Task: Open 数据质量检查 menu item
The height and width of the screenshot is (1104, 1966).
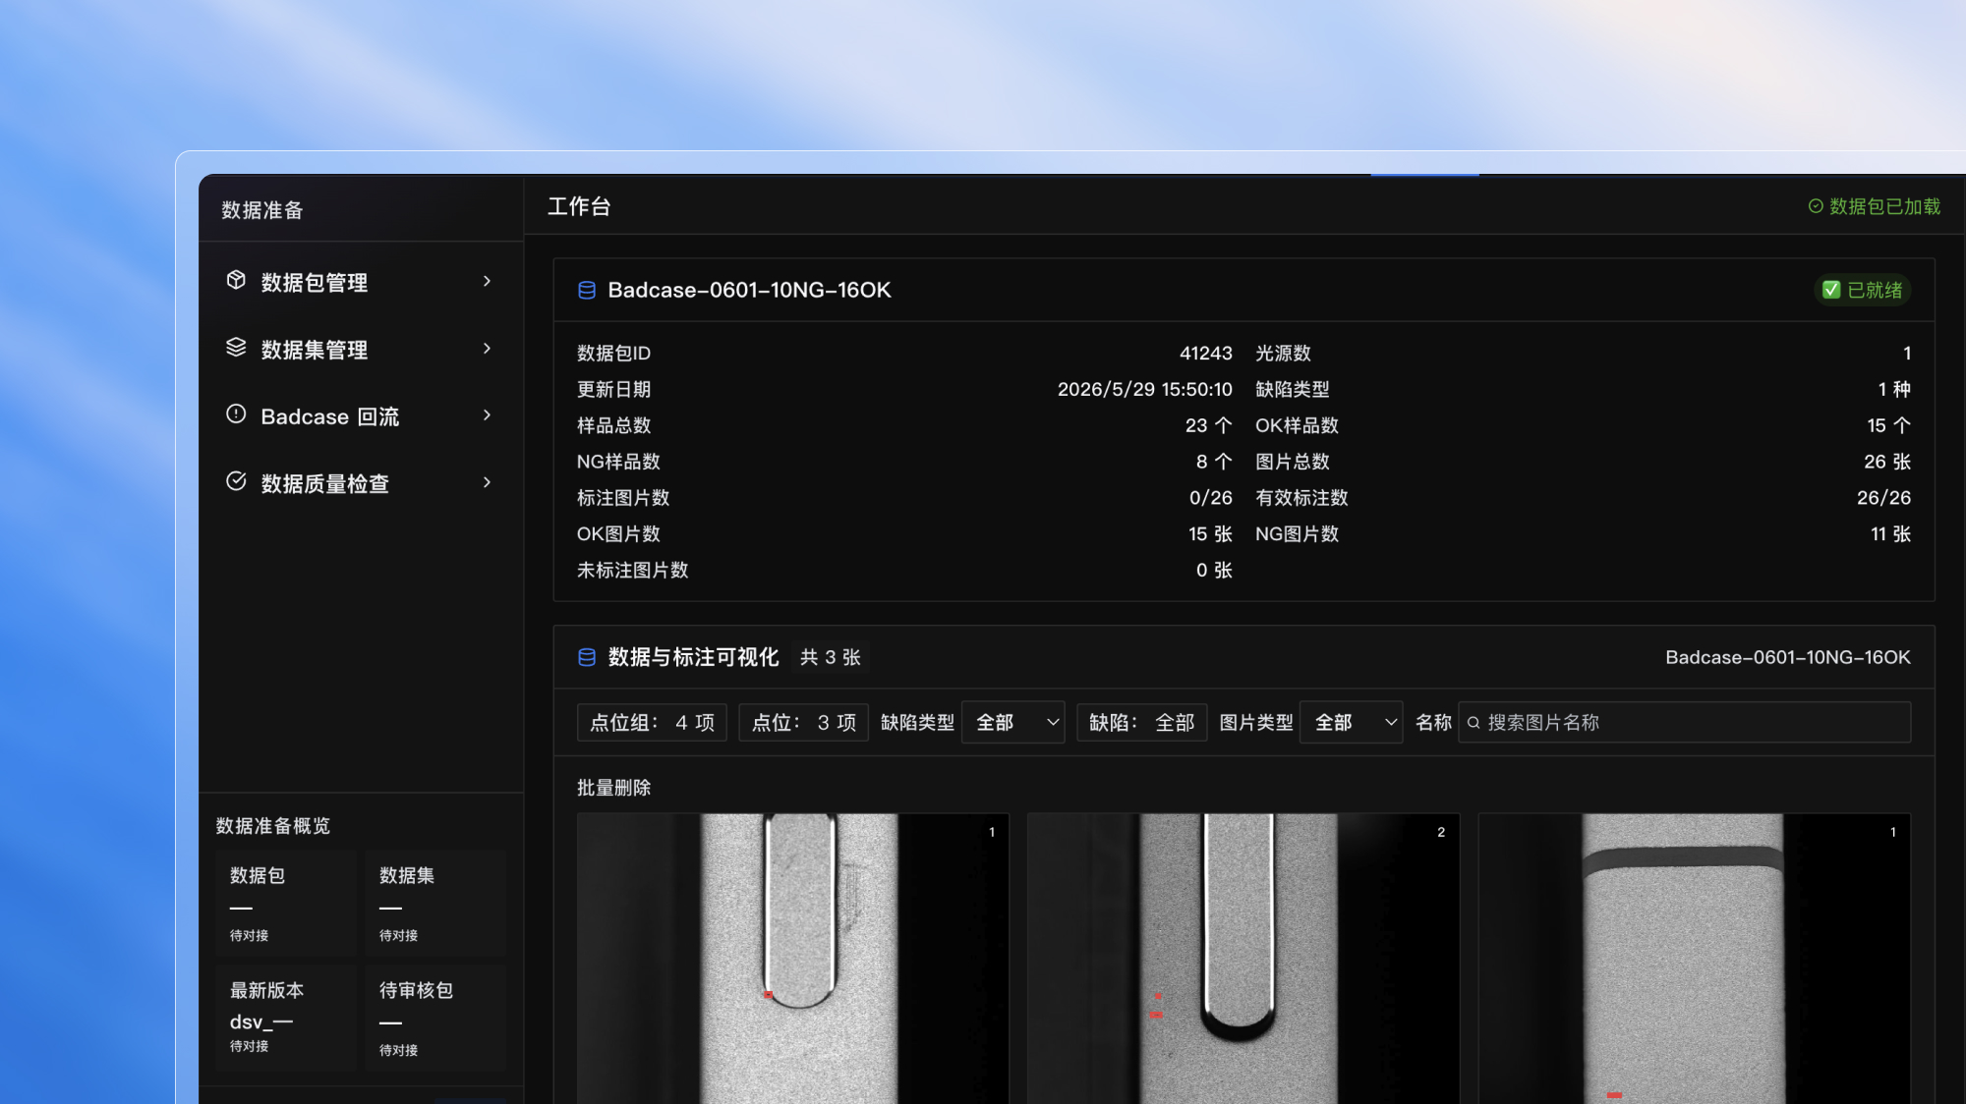Action: pyautogui.click(x=361, y=482)
